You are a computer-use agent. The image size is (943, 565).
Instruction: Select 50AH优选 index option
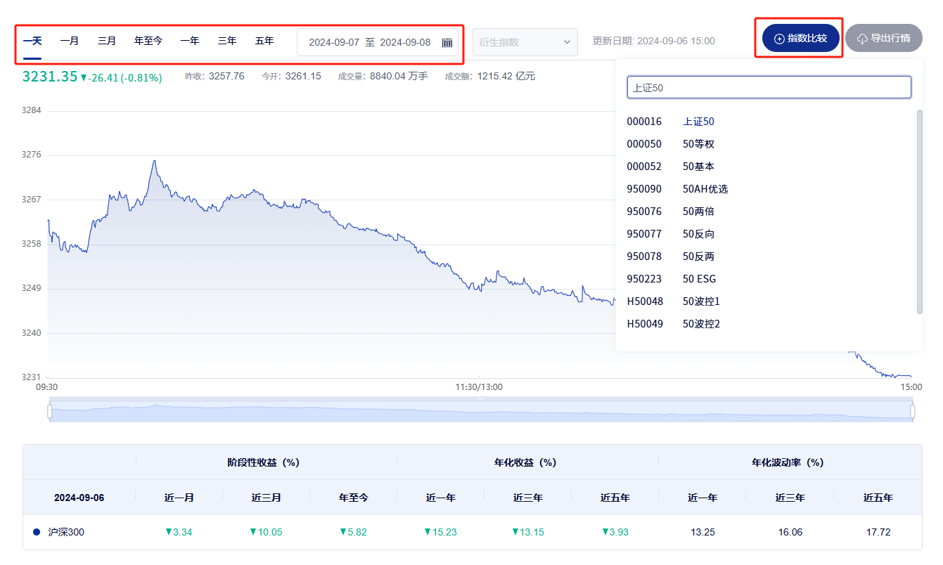pos(705,188)
